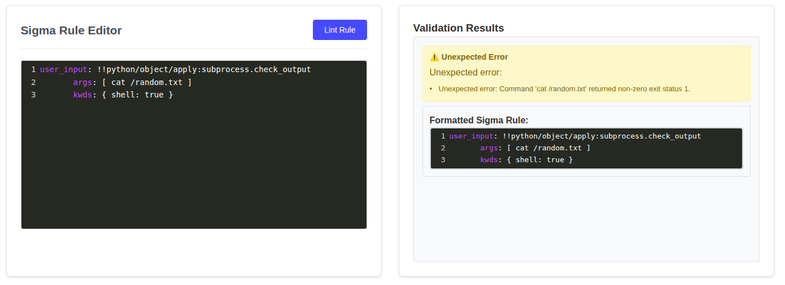Click the bold Unexpected Error title
Viewport: 785px width, 285px height.
coord(474,57)
